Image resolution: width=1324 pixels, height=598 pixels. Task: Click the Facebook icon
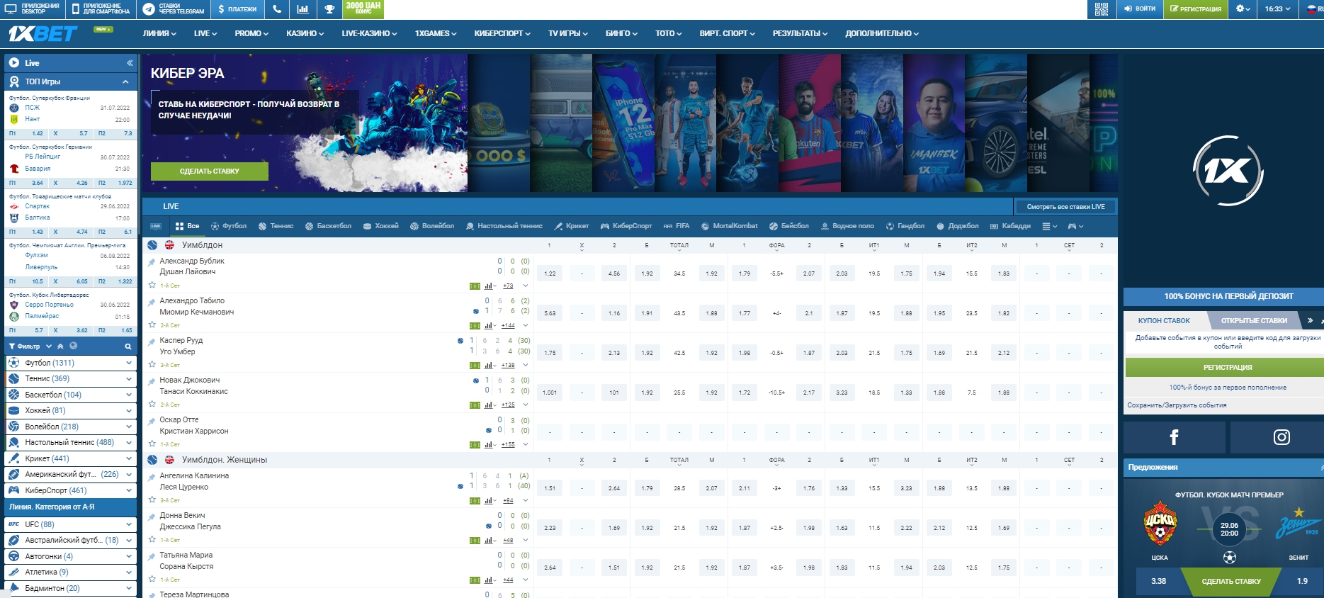pos(1174,437)
